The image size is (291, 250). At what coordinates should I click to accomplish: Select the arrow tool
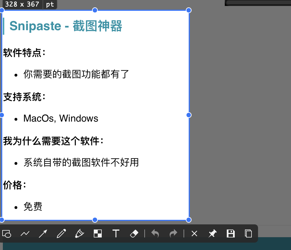click(43, 234)
